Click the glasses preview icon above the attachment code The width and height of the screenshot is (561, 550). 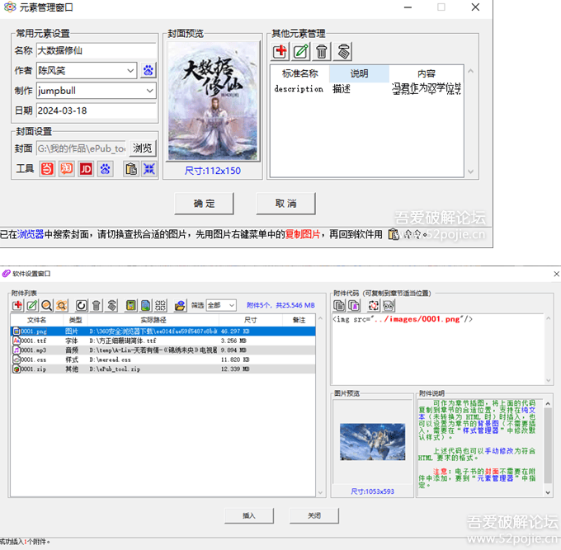[x=389, y=305]
